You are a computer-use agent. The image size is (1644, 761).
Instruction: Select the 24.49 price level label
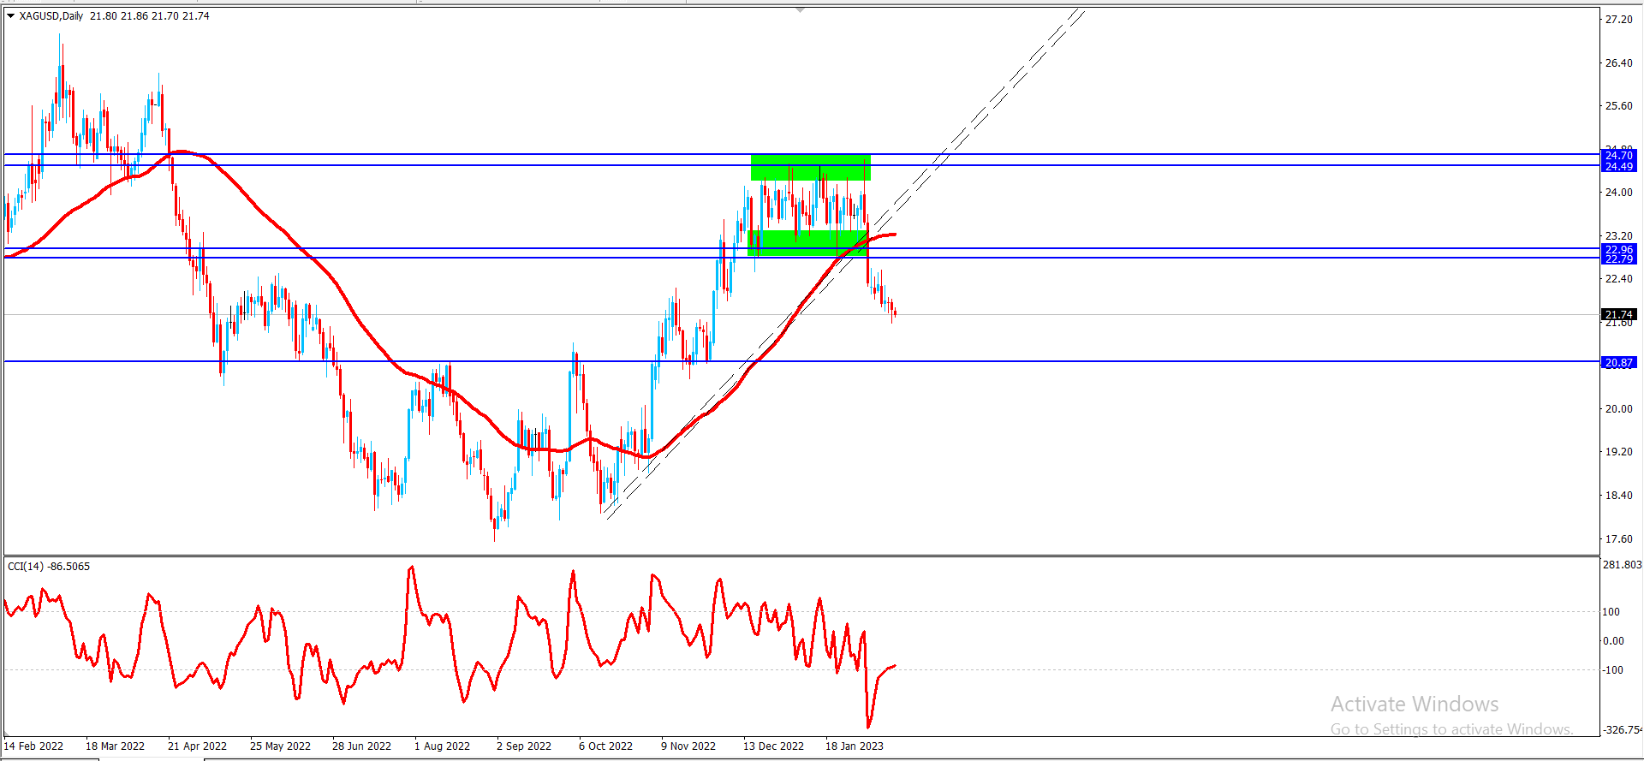[1617, 166]
